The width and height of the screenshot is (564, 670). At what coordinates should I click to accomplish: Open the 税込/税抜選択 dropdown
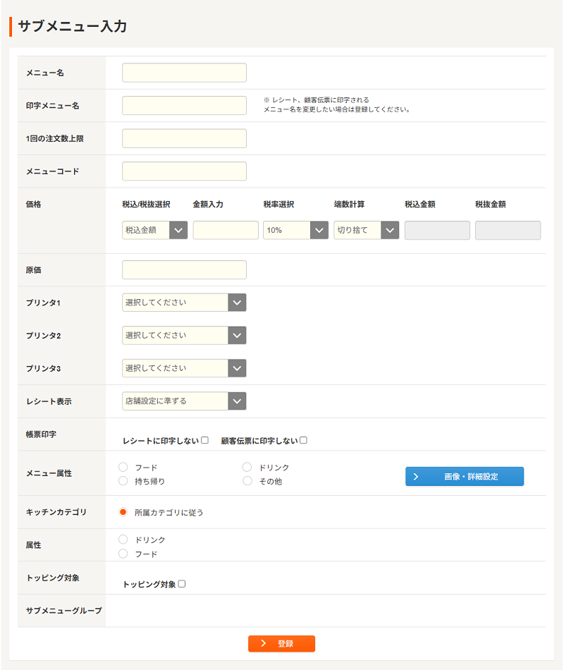(x=154, y=231)
